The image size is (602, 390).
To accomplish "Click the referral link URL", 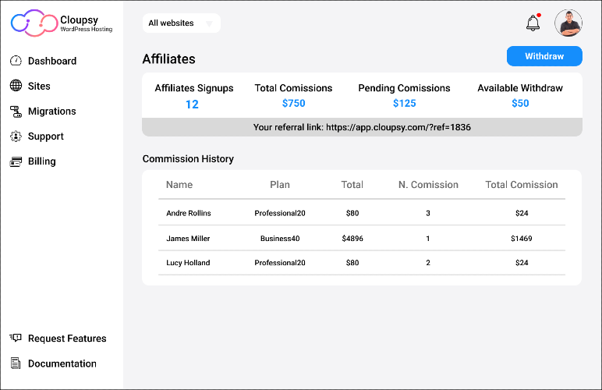I will click(398, 127).
